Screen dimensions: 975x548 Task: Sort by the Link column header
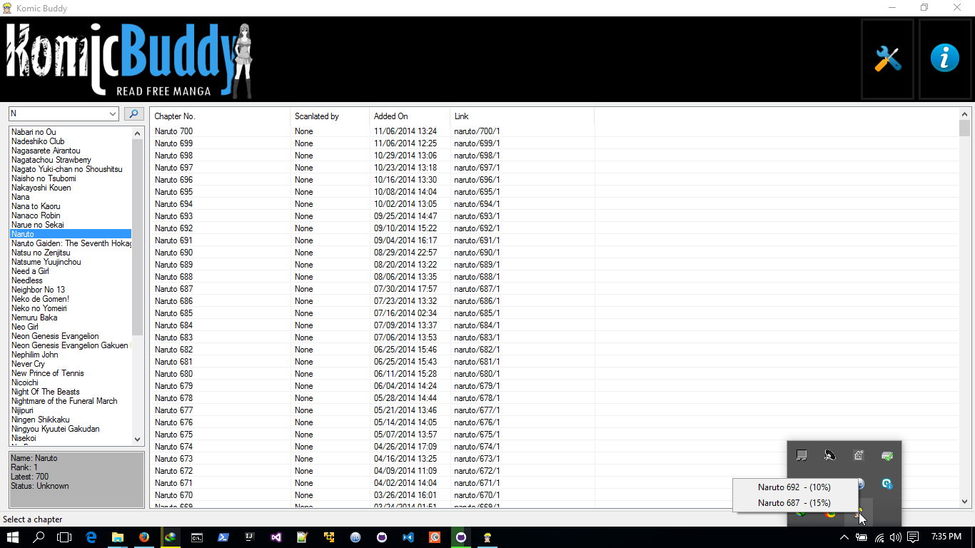(x=522, y=116)
